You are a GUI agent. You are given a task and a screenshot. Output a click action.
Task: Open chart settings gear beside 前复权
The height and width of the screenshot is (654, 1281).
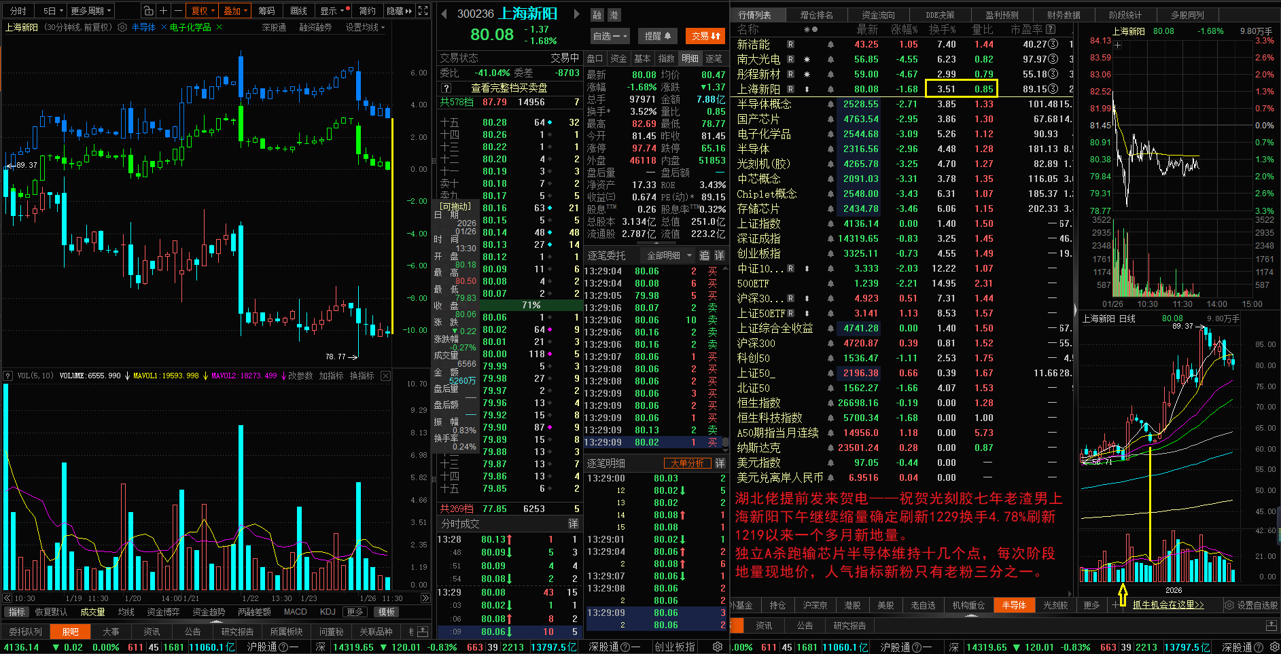click(x=122, y=27)
